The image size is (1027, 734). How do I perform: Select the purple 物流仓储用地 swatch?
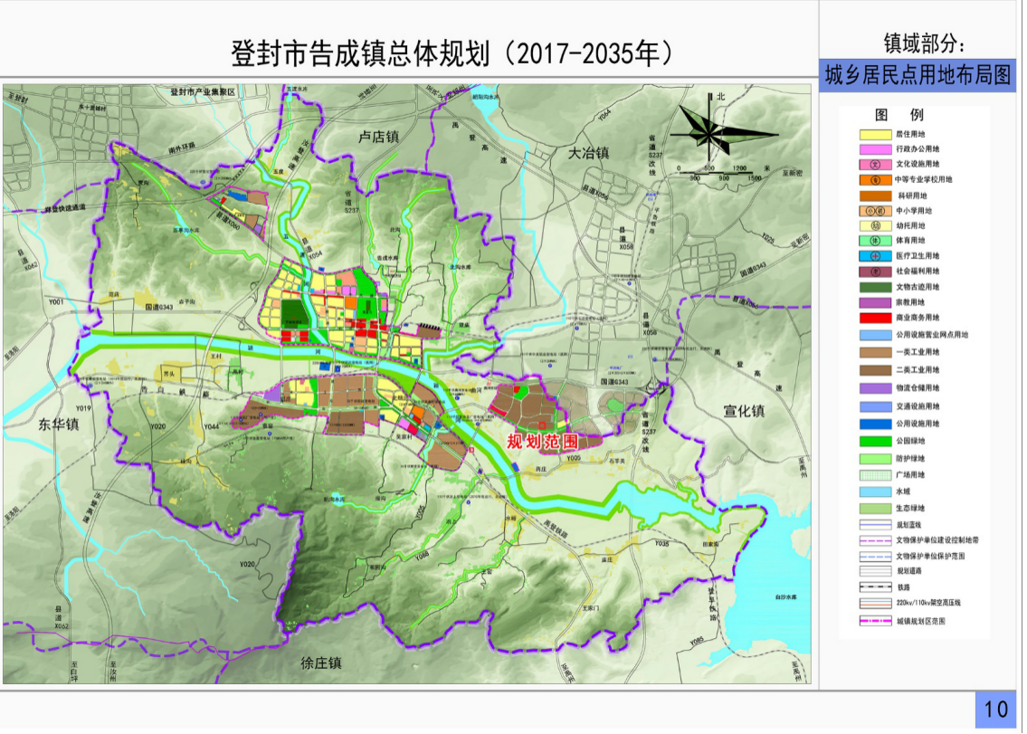pyautogui.click(x=875, y=388)
